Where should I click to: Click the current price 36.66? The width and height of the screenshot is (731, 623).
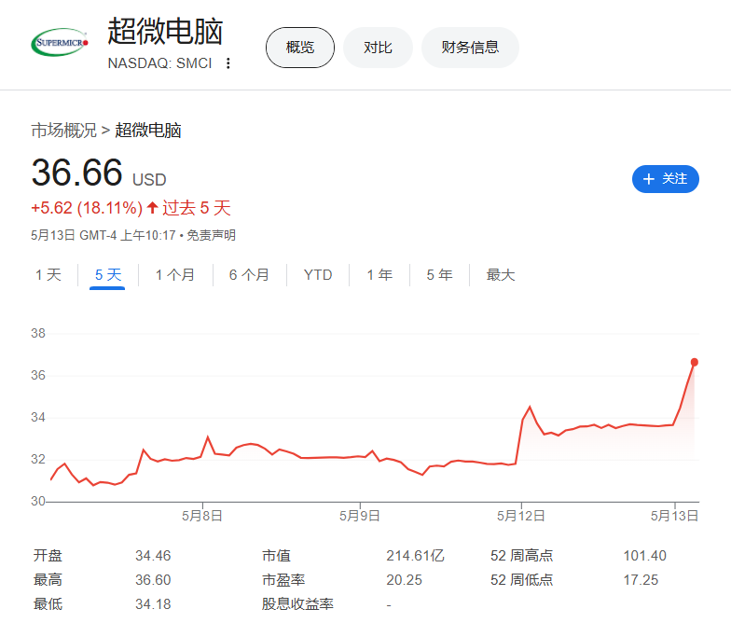click(76, 173)
